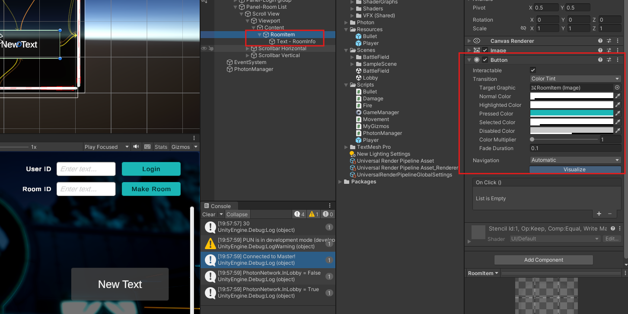Pick Normal Color with its eyedropper icon
Image resolution: width=628 pixels, height=314 pixels.
[x=618, y=96]
